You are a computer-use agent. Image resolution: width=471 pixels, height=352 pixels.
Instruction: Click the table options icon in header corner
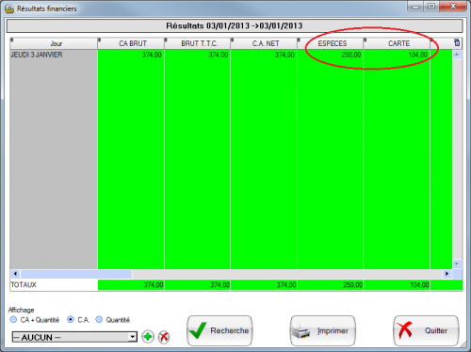[457, 43]
